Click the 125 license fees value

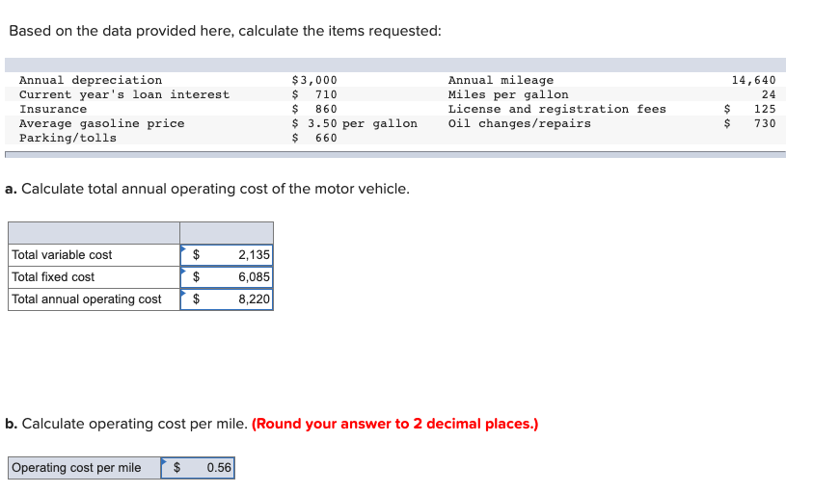tap(765, 109)
